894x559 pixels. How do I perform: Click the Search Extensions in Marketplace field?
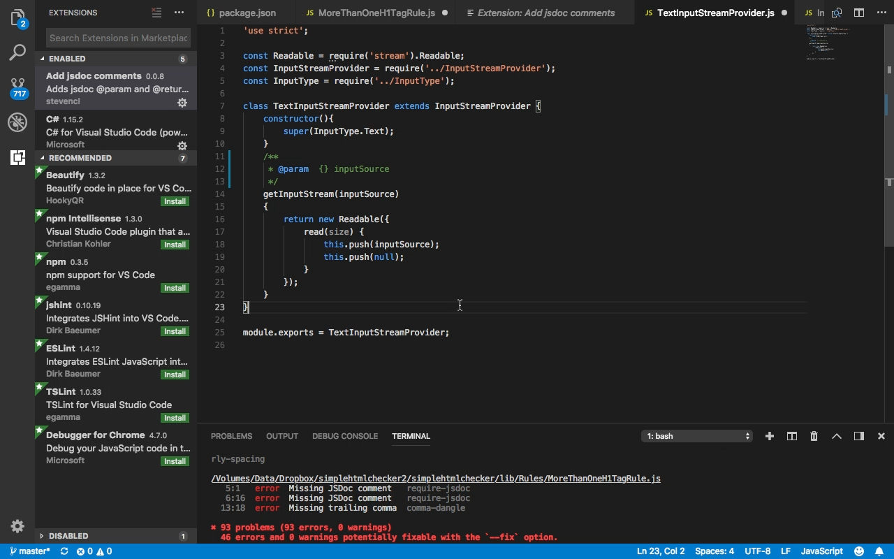pyautogui.click(x=118, y=38)
